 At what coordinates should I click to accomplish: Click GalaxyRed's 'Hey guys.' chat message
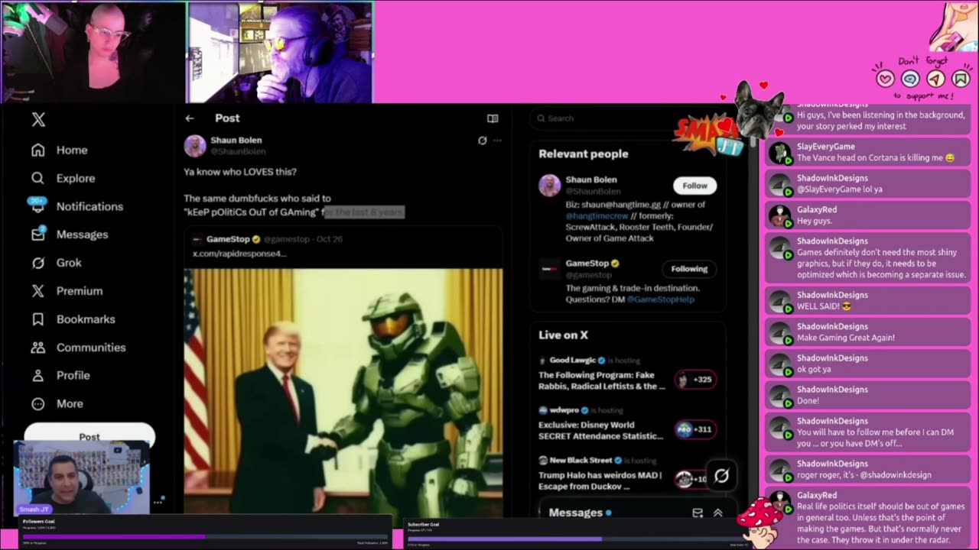pos(869,215)
